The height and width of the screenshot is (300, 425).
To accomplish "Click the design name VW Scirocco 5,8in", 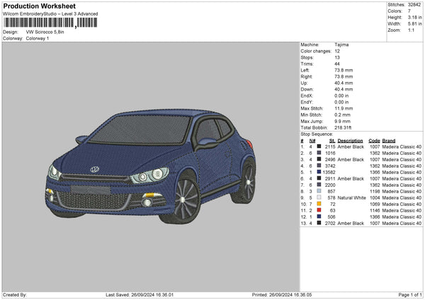I will [44, 32].
